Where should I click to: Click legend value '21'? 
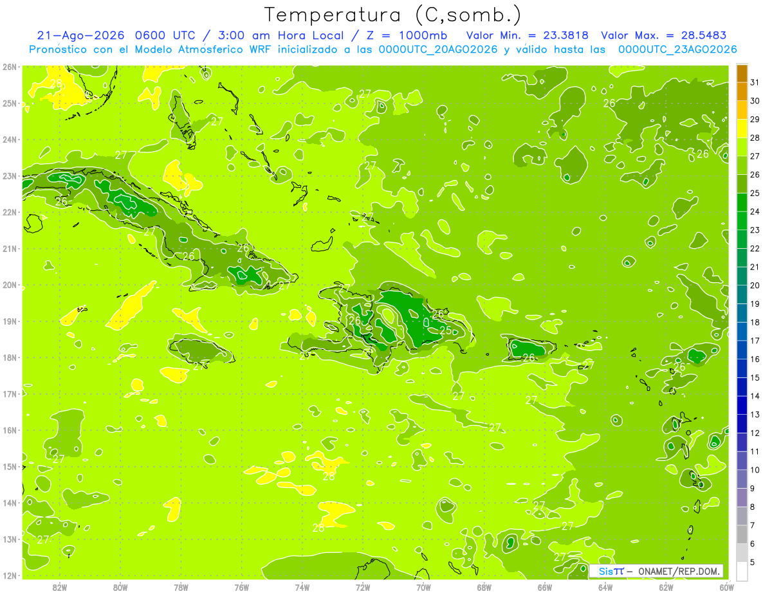[755, 267]
